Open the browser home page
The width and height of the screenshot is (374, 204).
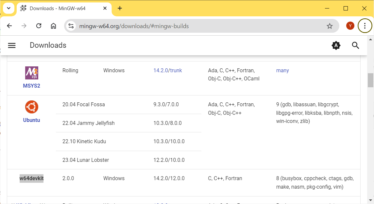(x=53, y=26)
